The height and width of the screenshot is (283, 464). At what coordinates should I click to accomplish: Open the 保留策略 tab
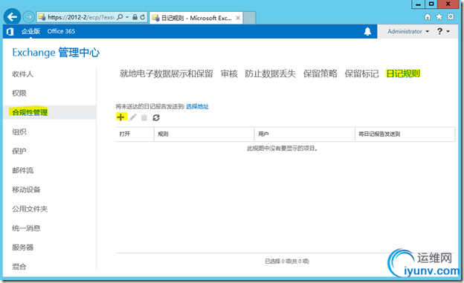(x=320, y=74)
